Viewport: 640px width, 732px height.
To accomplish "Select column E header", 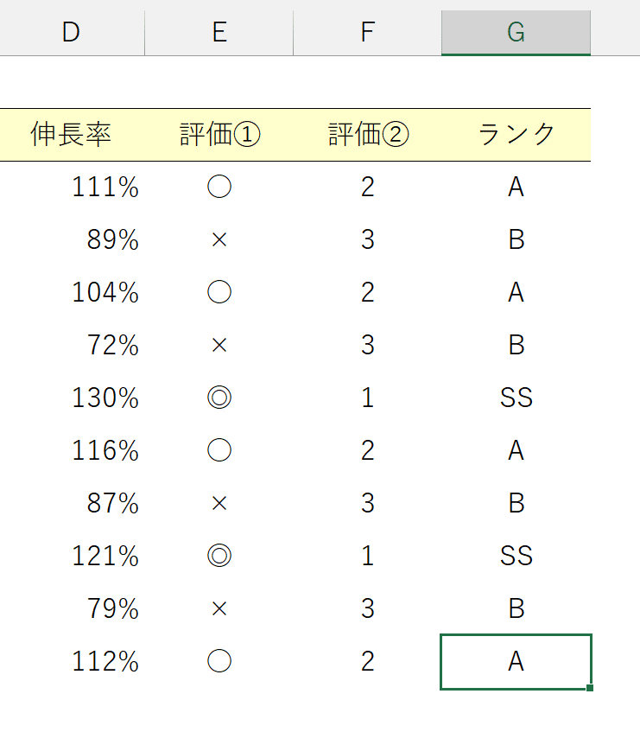I will coord(219,33).
